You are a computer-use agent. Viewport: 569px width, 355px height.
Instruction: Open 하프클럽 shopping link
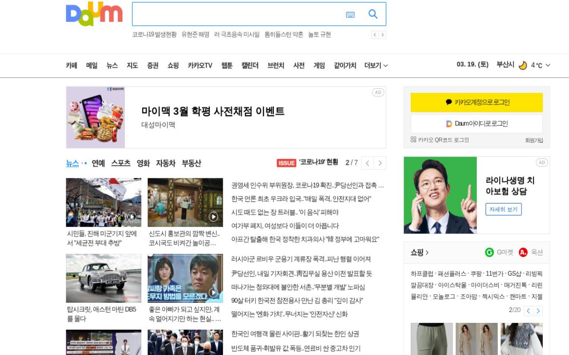tap(422, 274)
